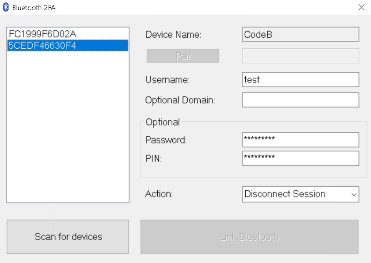Click the Pair button
The height and width of the screenshot is (263, 371).
point(182,56)
